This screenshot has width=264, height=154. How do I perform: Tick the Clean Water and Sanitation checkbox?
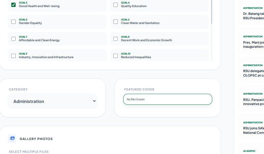115,22
